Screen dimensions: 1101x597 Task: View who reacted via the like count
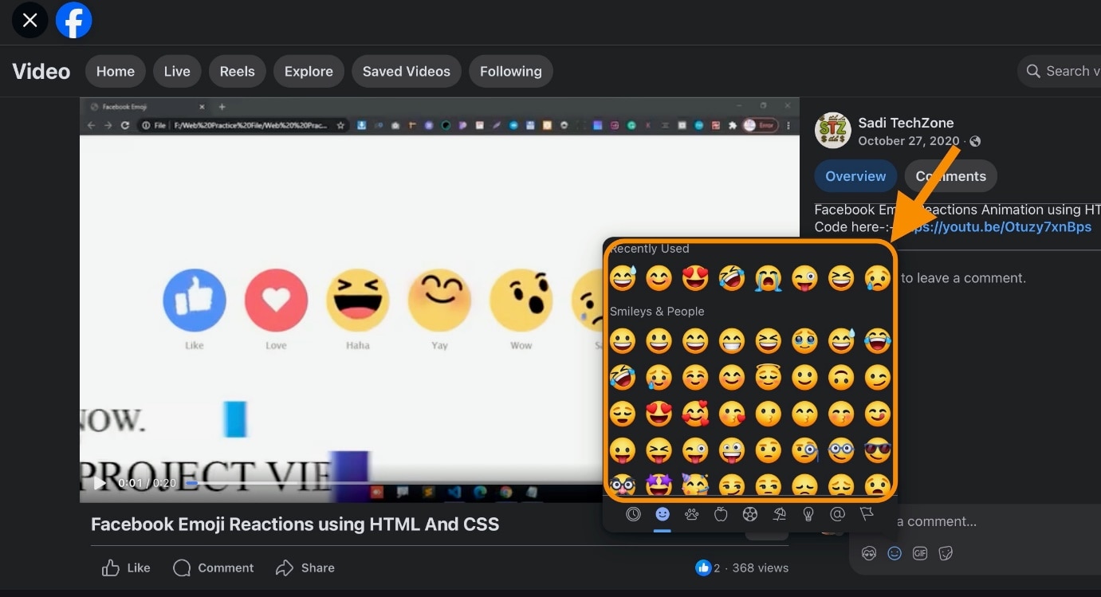point(707,568)
